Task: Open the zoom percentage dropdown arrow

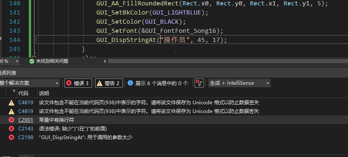Action: pos(17,61)
